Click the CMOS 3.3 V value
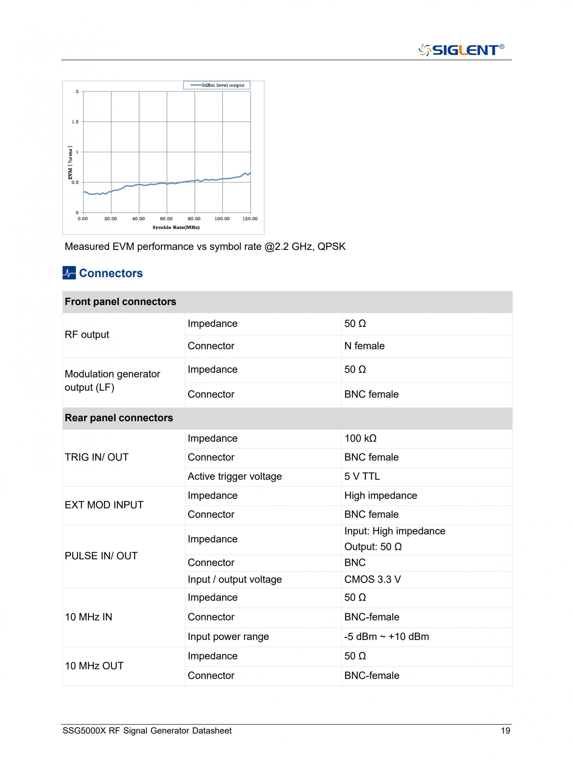The width and height of the screenshot is (573, 776). point(372,579)
